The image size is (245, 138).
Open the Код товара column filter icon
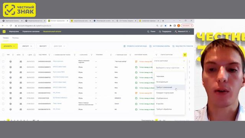point(49,55)
